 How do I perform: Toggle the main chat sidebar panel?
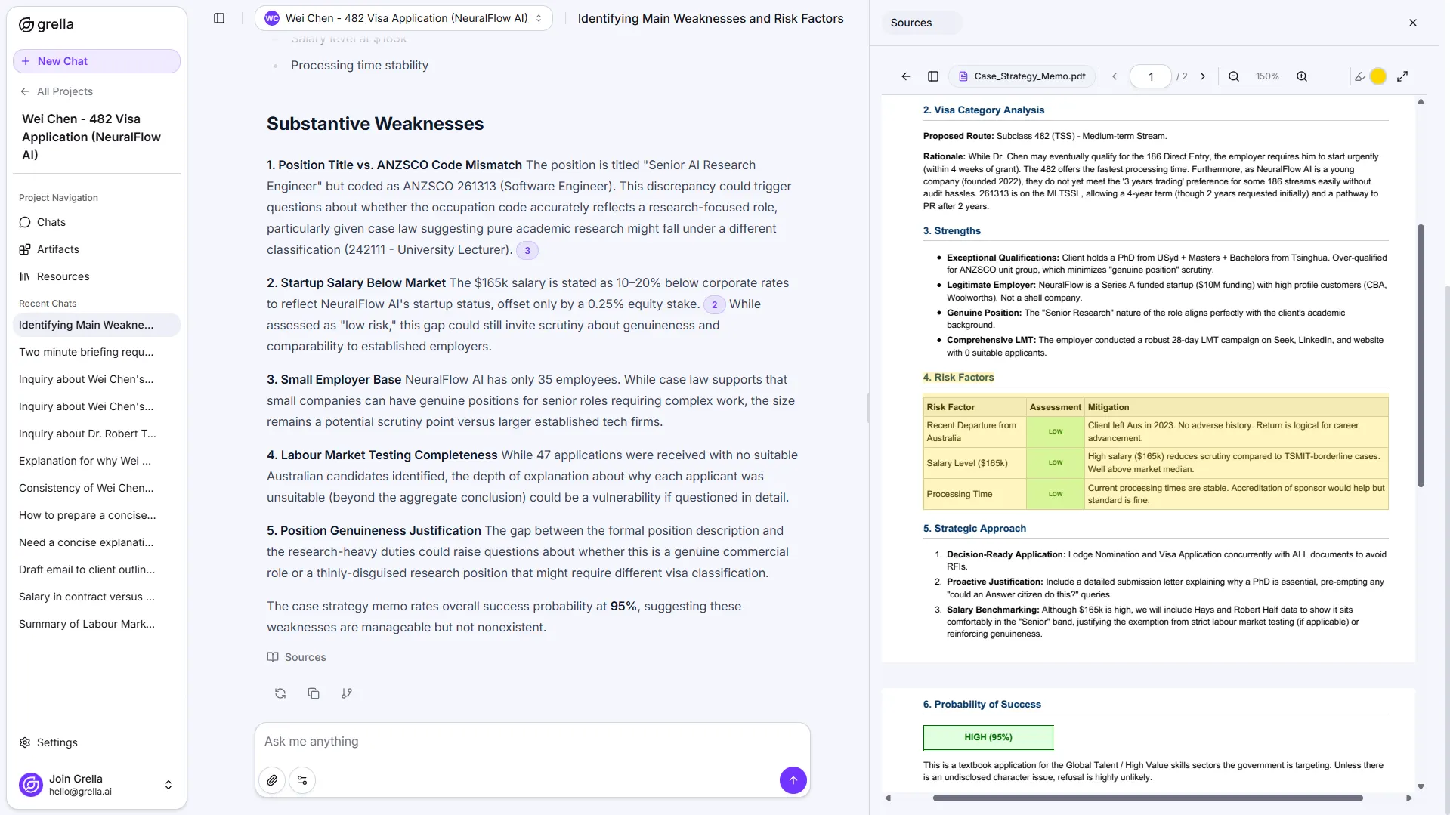[219, 18]
